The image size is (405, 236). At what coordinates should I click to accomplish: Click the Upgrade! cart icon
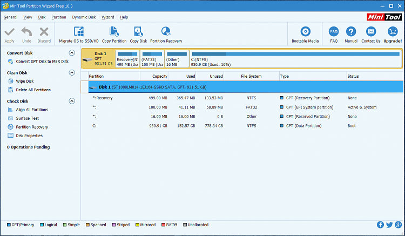(393, 31)
